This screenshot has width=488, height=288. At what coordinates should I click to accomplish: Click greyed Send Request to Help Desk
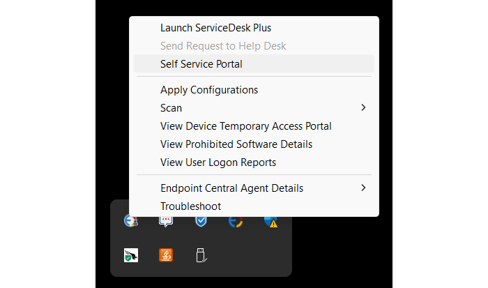[x=223, y=46]
